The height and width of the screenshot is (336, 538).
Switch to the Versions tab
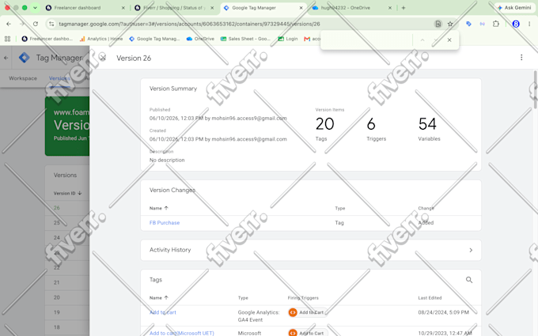[59, 78]
